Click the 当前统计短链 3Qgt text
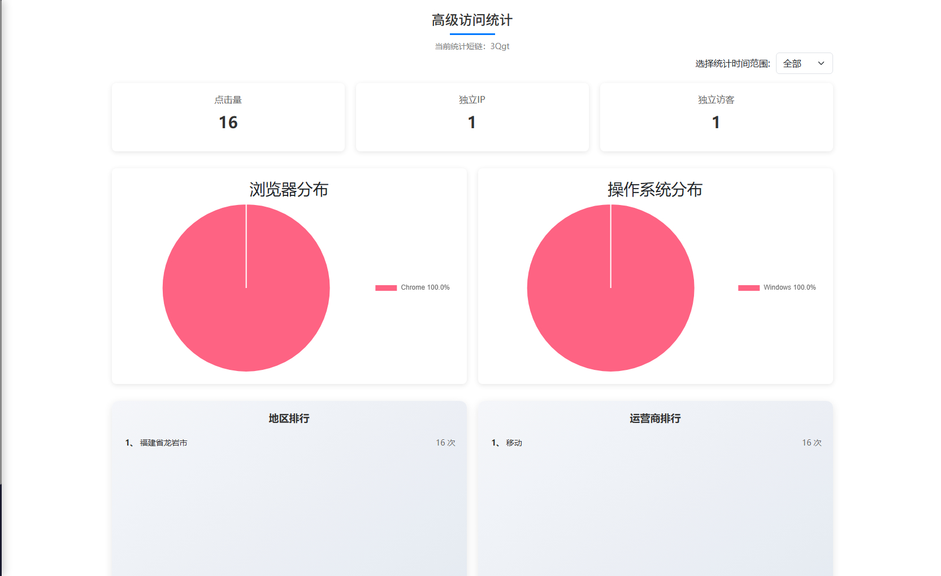This screenshot has height=576, width=941. coord(472,46)
